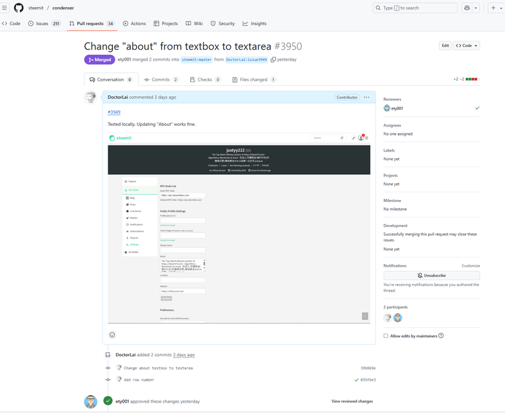Open the 'Change about textbox to textarea' commit
The image size is (505, 413).
pos(158,368)
